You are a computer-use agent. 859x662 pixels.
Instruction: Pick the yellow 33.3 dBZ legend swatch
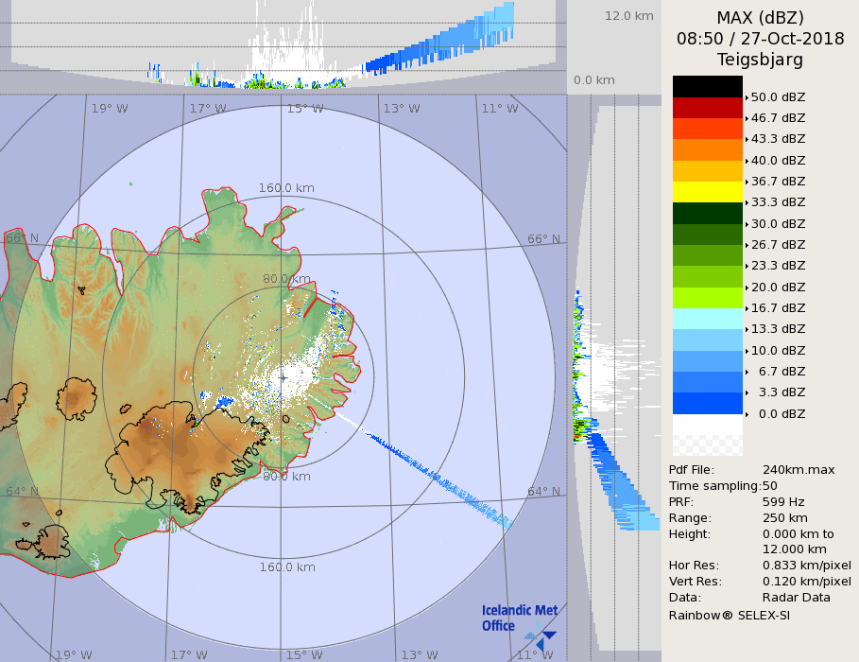707,192
